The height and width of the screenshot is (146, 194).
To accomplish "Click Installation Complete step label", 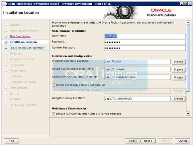I will click(23, 105).
